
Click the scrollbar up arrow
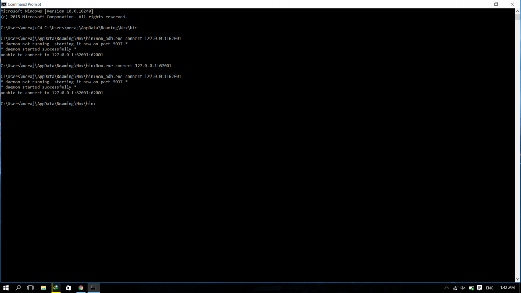pos(518,11)
